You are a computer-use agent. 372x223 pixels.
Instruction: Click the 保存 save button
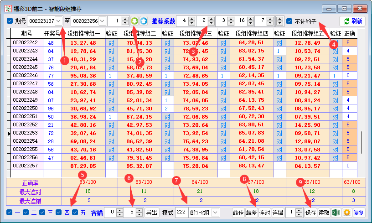coord(311,213)
